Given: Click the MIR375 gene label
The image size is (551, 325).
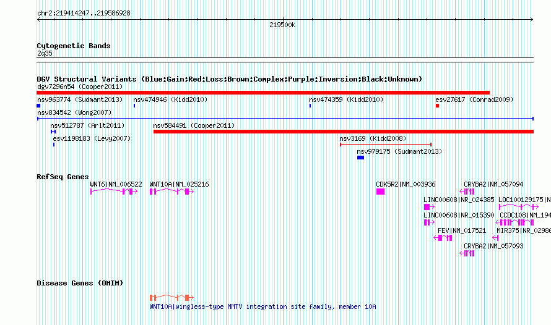Looking at the screenshot, I should tap(524, 230).
